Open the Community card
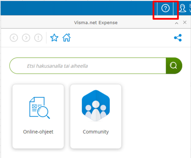The image size is (191, 158). click(x=96, y=116)
